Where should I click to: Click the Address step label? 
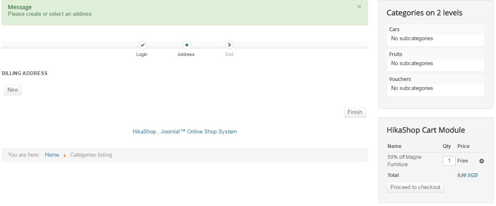click(186, 55)
